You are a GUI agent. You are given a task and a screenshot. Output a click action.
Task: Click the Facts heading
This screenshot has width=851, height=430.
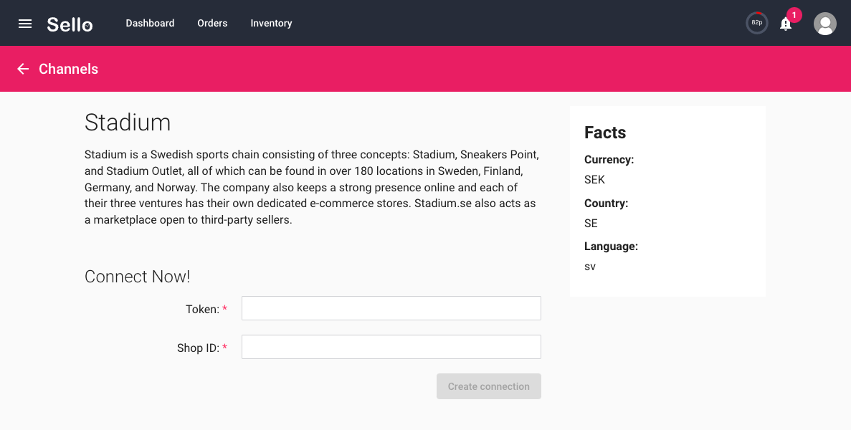(x=605, y=133)
